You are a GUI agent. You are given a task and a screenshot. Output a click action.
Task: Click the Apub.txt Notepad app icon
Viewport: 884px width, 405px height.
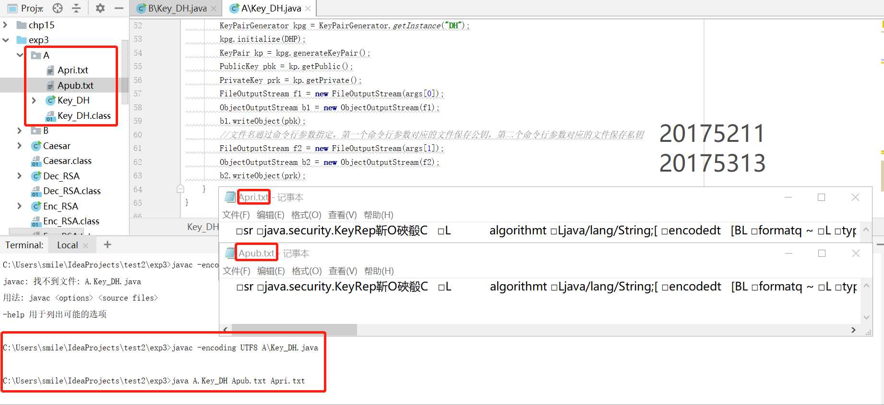coord(230,253)
